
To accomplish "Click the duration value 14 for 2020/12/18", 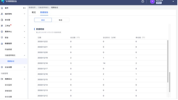I will (x=104, y=63).
